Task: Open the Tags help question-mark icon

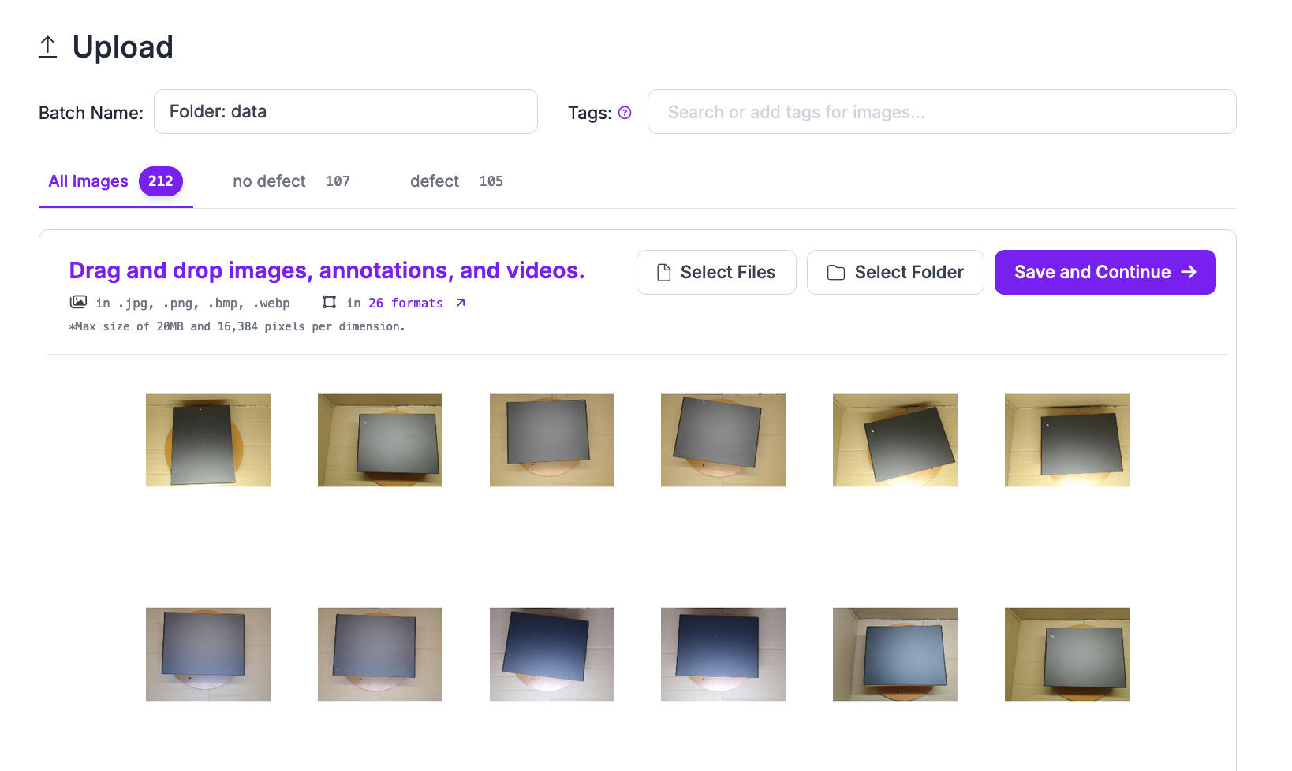Action: pos(625,113)
